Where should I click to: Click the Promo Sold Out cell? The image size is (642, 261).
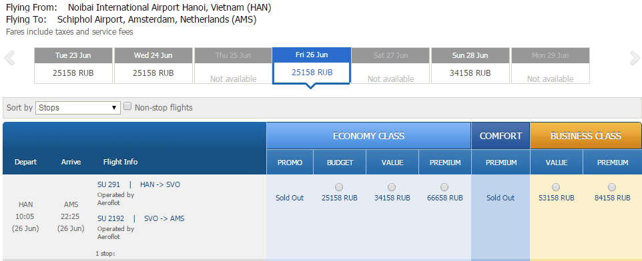click(x=290, y=198)
